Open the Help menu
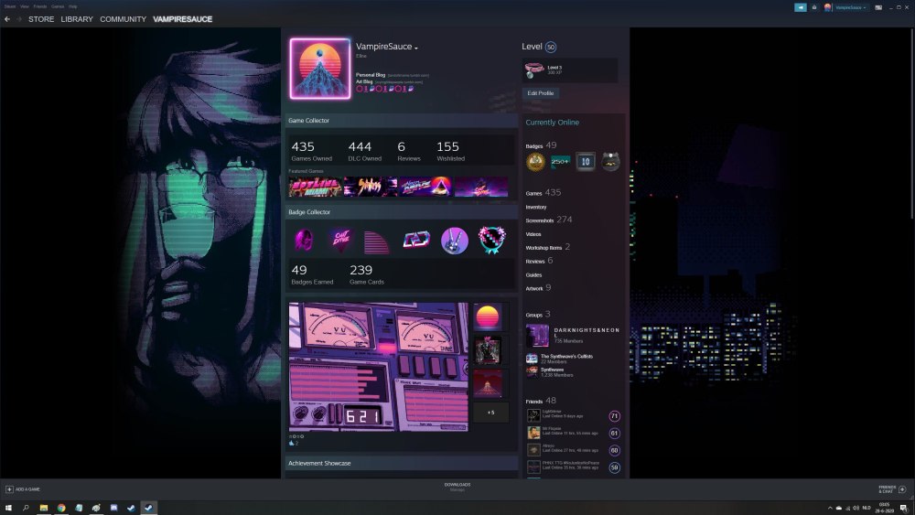This screenshot has height=515, width=915. pyautogui.click(x=73, y=6)
